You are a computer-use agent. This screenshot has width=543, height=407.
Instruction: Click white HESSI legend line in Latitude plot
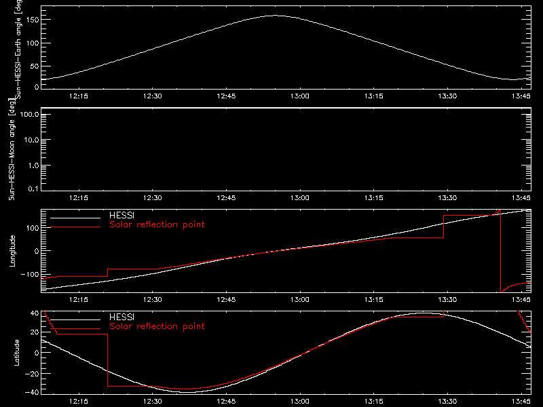75,319
